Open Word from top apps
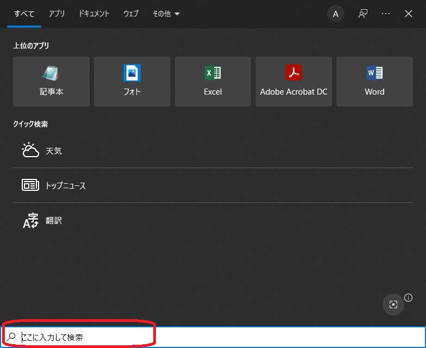 click(x=375, y=82)
